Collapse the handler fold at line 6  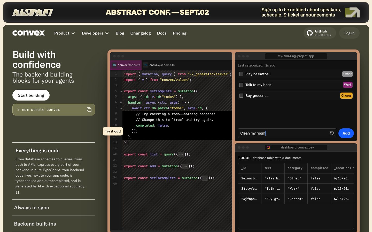point(121,103)
